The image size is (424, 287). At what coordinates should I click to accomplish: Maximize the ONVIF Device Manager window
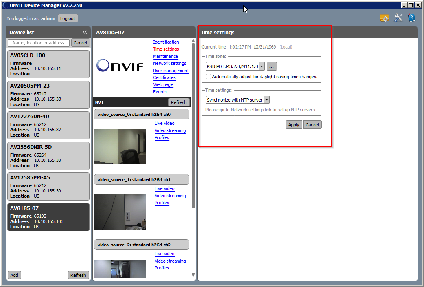coord(411,5)
